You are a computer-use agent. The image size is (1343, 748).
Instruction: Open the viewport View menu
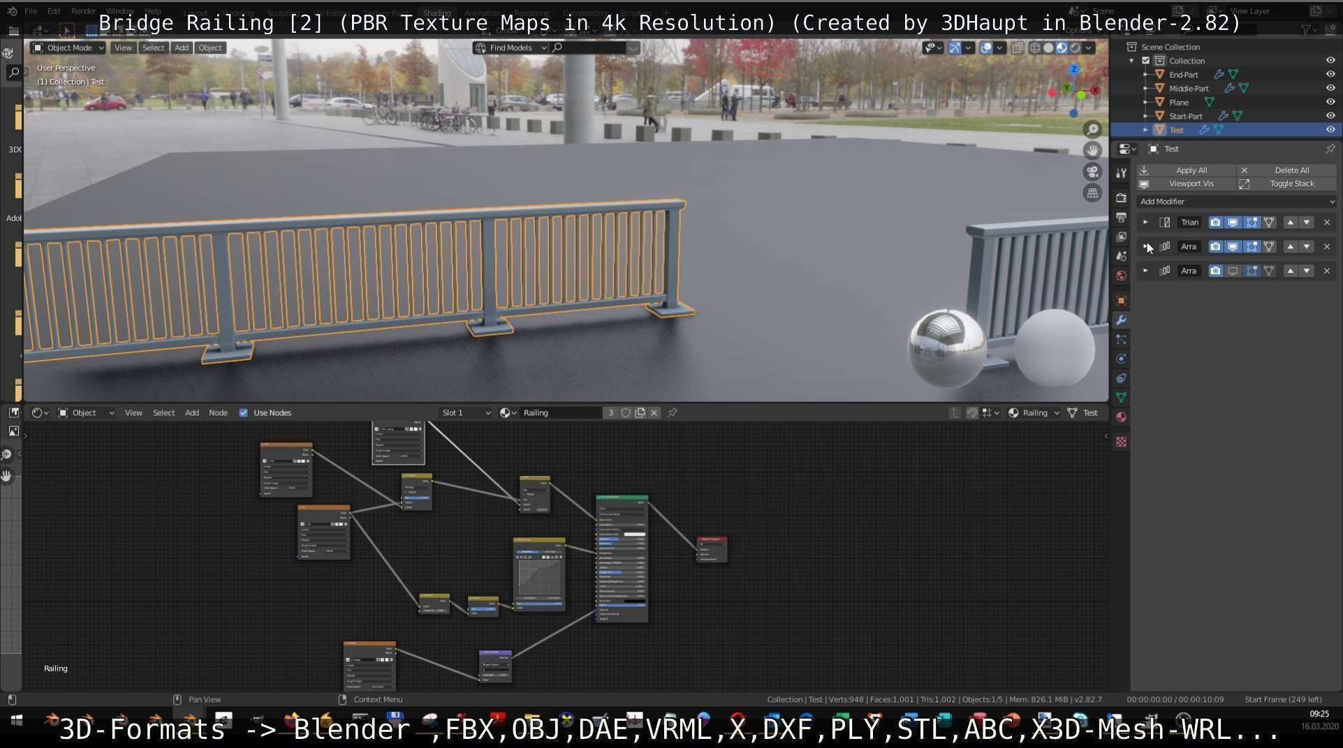click(x=123, y=47)
